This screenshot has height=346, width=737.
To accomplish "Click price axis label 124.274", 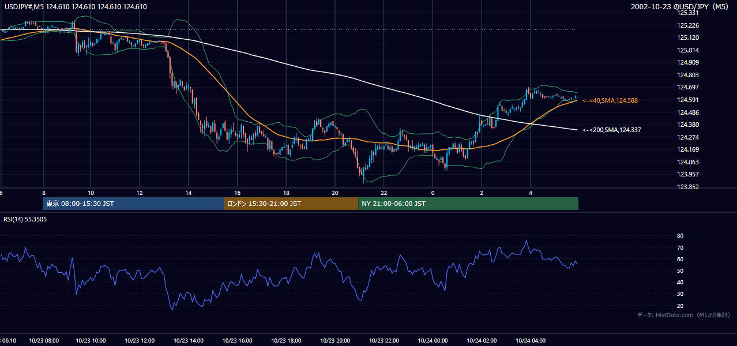I will point(688,137).
